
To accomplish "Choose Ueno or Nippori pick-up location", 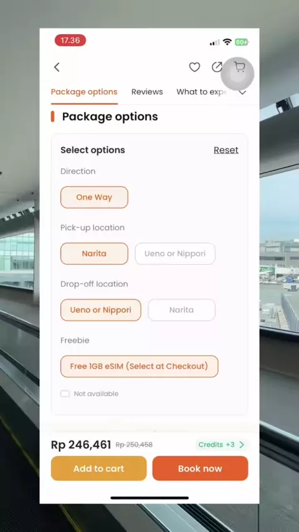I will click(x=175, y=254).
